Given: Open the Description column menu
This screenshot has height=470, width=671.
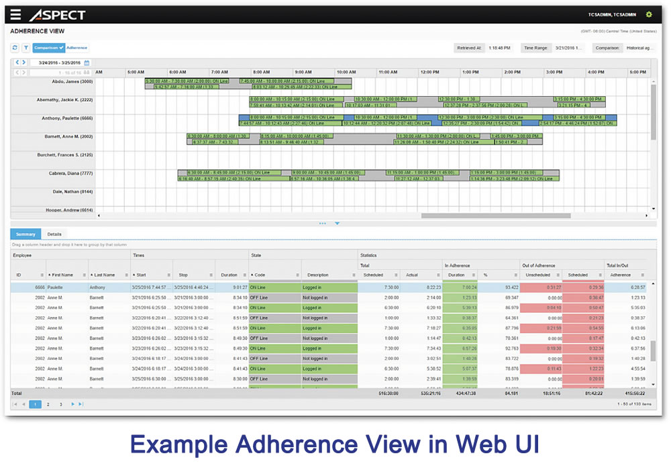Looking at the screenshot, I should pyautogui.click(x=354, y=275).
